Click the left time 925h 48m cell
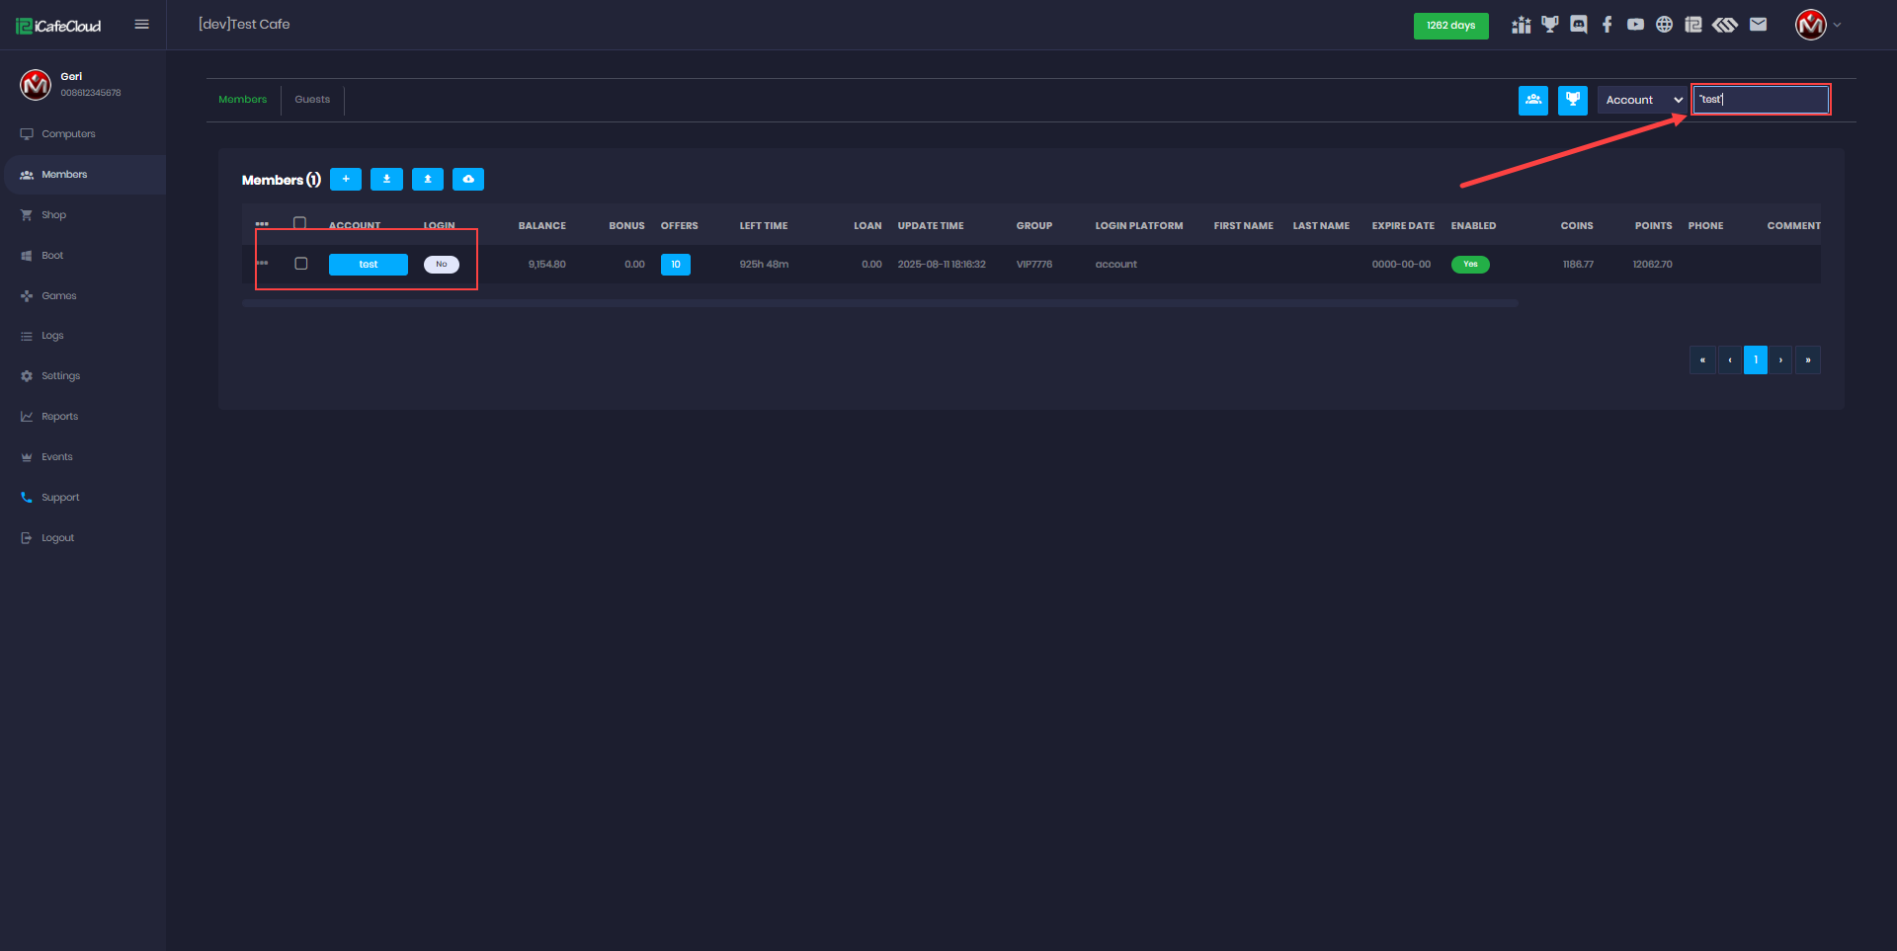The width and height of the screenshot is (1897, 951). pos(764,265)
